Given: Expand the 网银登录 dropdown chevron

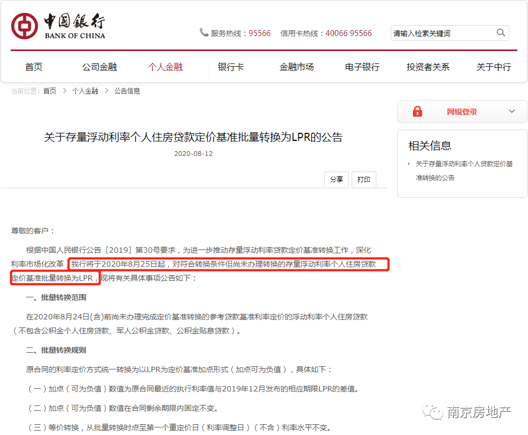Looking at the screenshot, I should click(x=512, y=111).
